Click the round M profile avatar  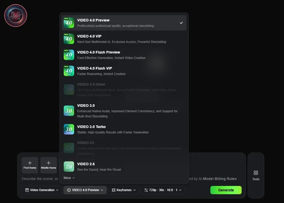coord(15,15)
